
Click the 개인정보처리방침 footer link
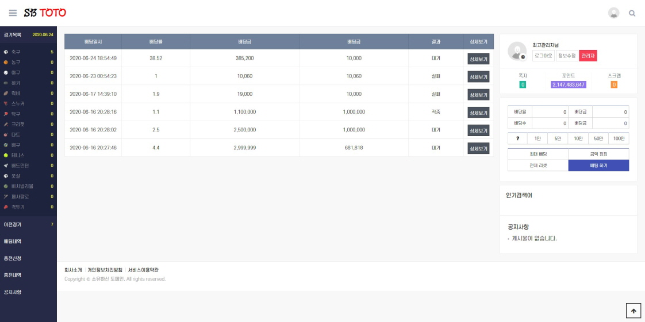click(x=105, y=270)
